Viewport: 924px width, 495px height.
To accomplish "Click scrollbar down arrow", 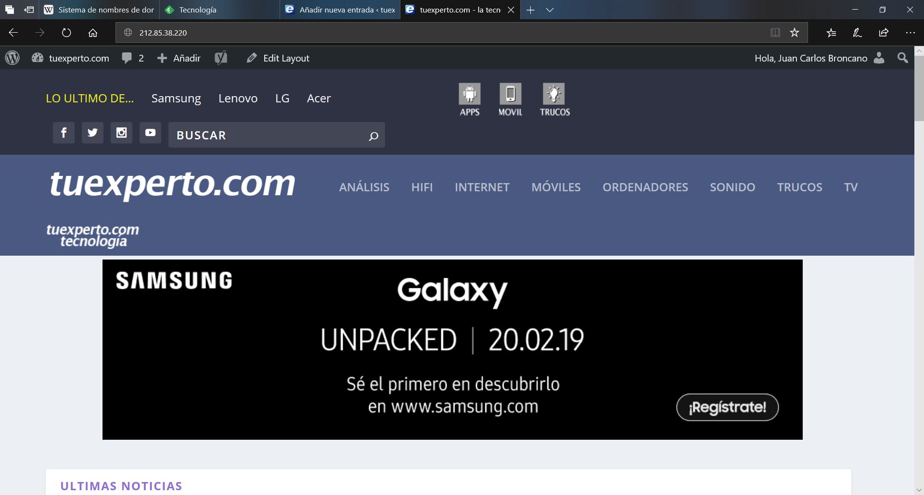I will [919, 490].
